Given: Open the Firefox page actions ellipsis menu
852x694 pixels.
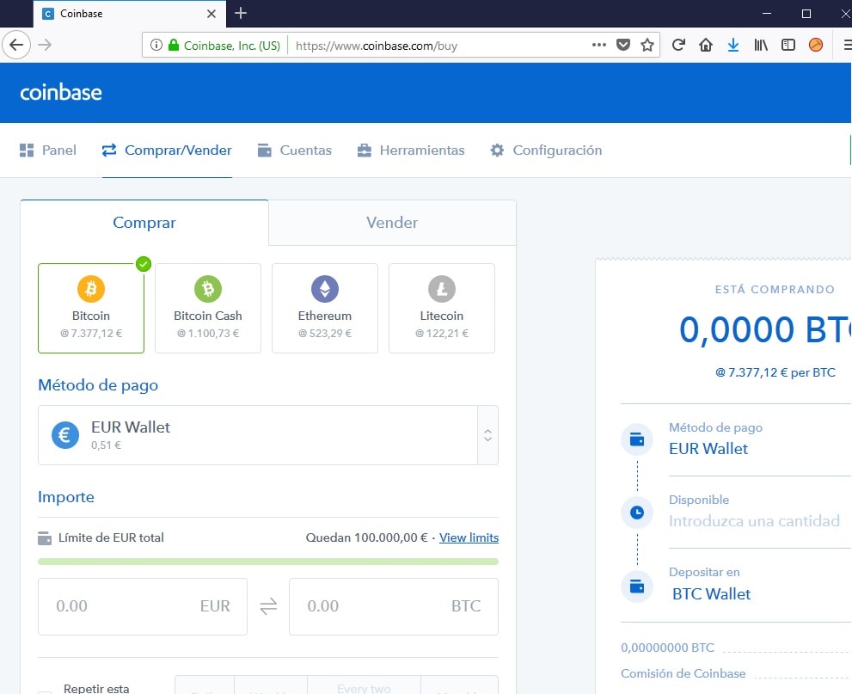Looking at the screenshot, I should pyautogui.click(x=598, y=44).
